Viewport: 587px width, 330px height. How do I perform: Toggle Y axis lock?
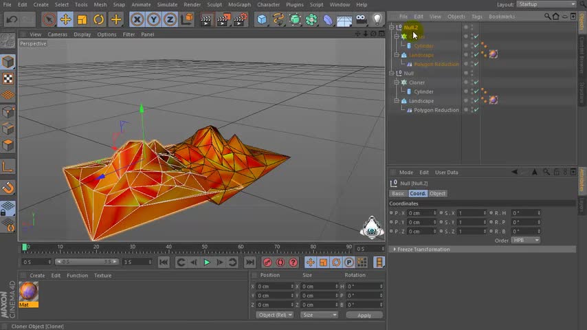[x=153, y=20]
